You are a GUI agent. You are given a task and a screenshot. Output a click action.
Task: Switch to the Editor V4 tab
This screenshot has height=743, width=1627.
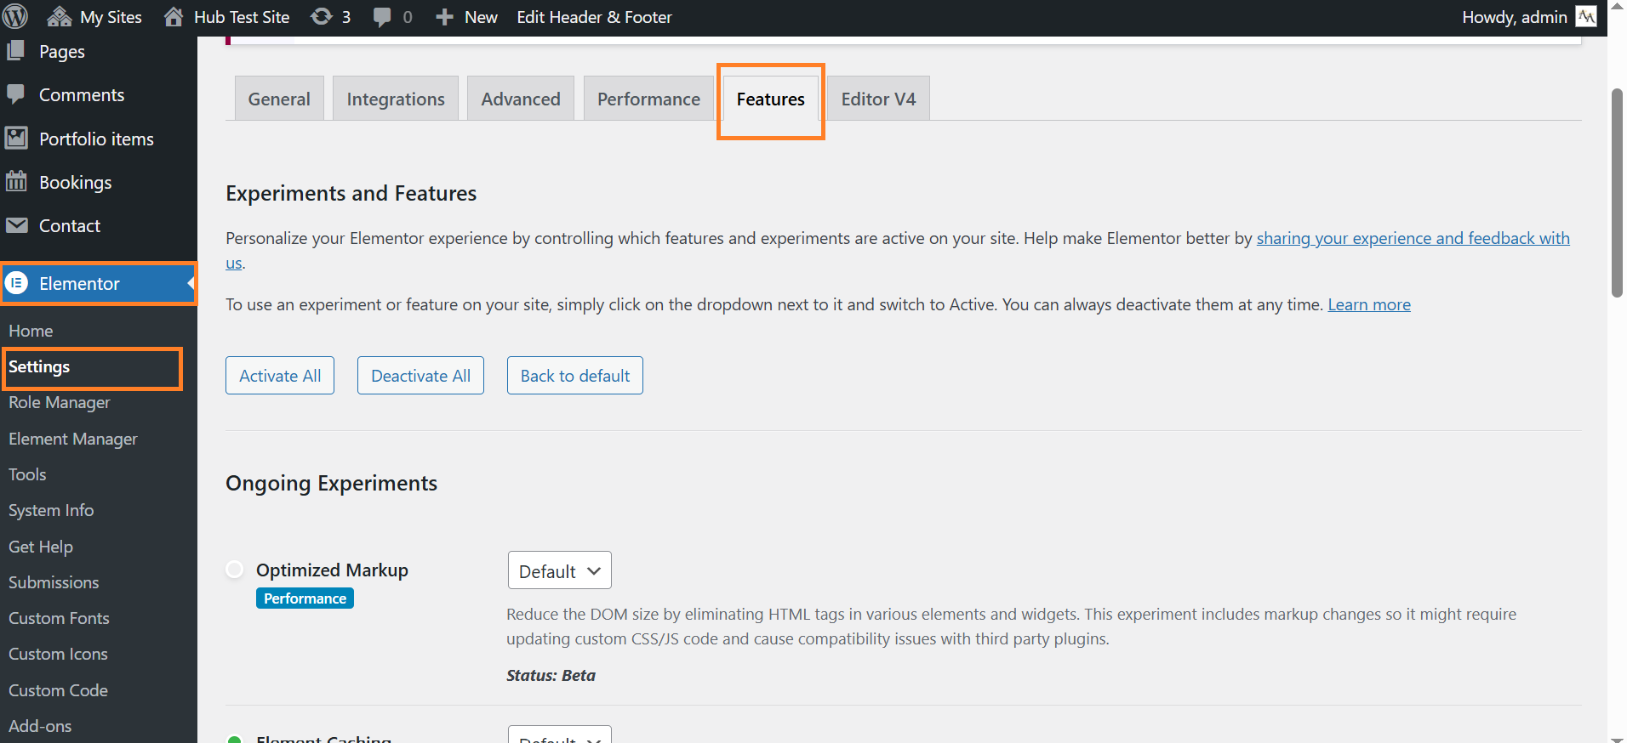click(878, 98)
